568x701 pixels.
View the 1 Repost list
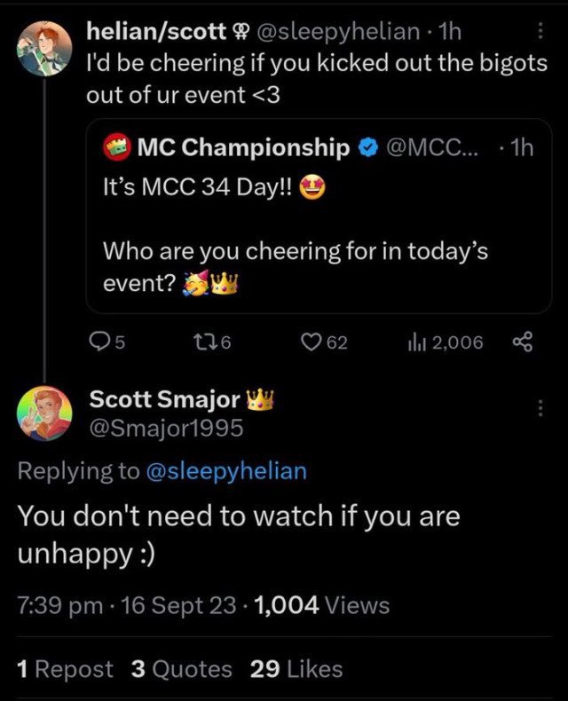tap(66, 669)
